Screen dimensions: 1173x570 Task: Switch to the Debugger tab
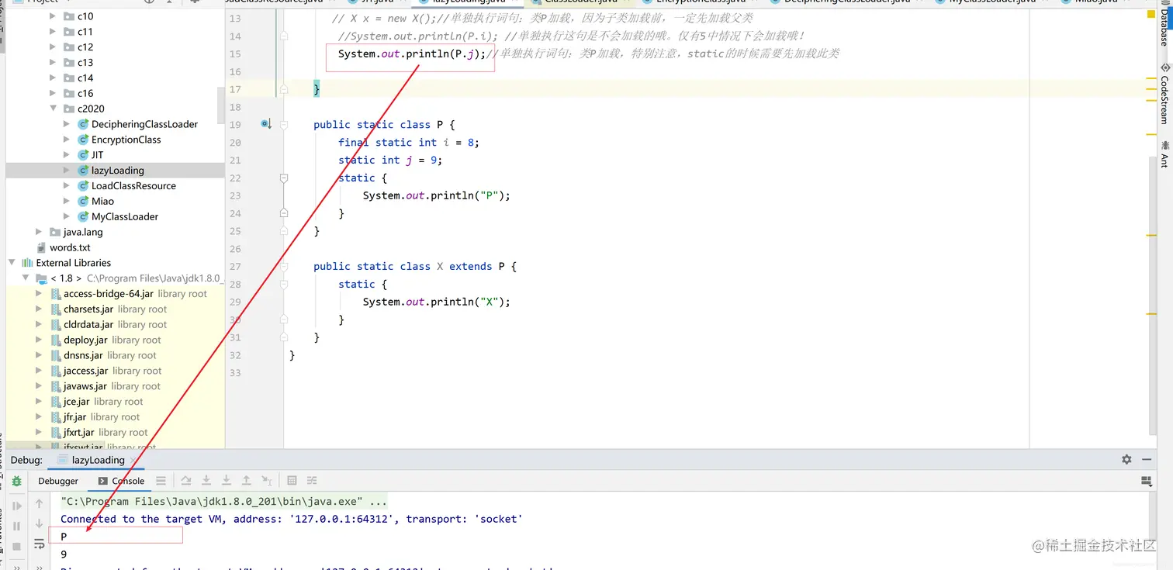pos(58,481)
